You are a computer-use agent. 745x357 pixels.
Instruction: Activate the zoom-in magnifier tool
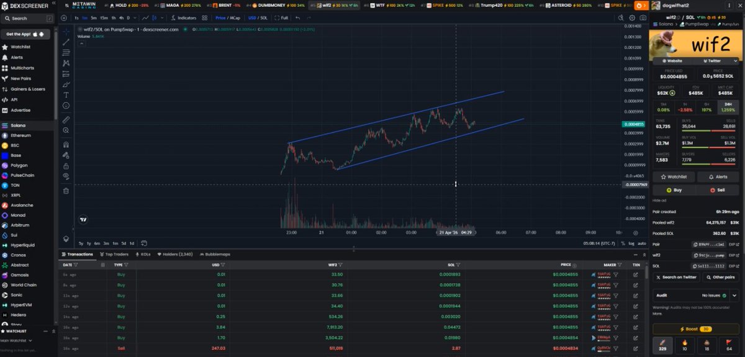coord(66,130)
